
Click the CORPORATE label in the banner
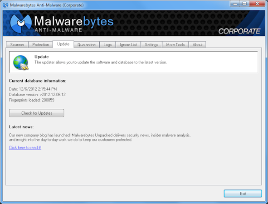[x=239, y=31]
